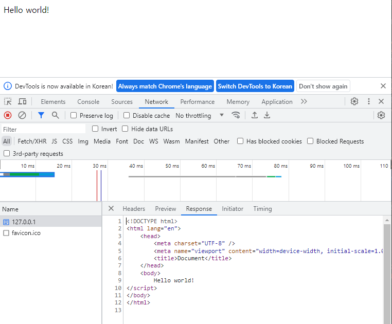
Task: Filter requests by Doc
Action: click(138, 141)
